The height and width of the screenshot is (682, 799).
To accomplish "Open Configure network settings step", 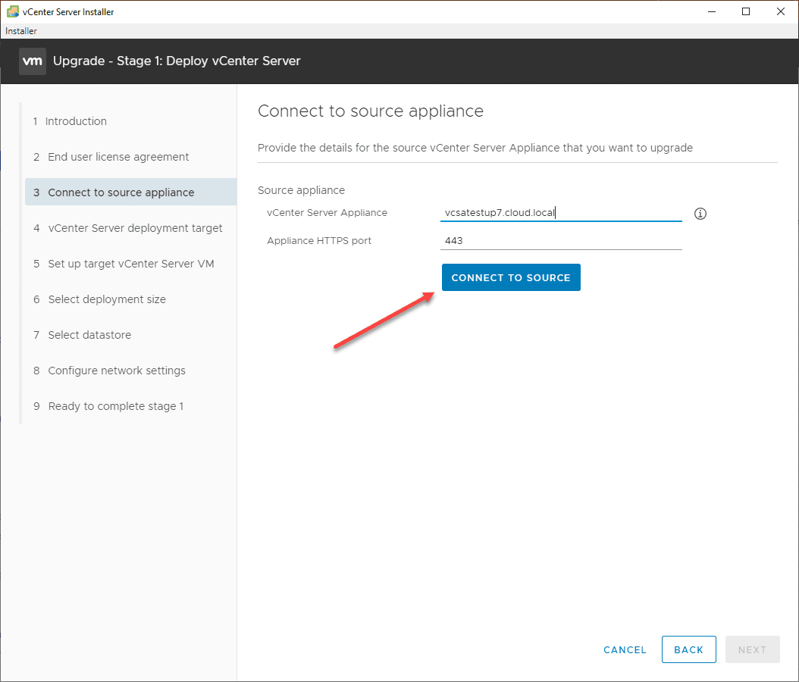I will tap(117, 371).
